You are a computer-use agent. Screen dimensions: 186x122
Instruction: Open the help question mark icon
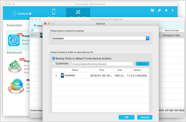[x=172, y=11]
